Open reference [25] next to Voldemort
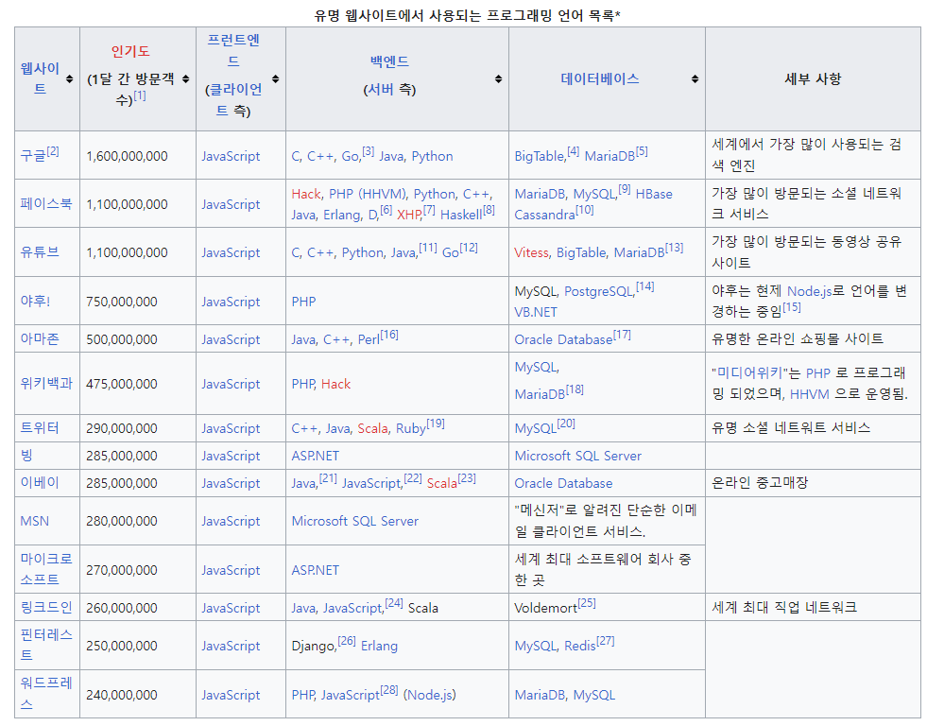Viewport: 927px width, 726px height. click(x=587, y=603)
